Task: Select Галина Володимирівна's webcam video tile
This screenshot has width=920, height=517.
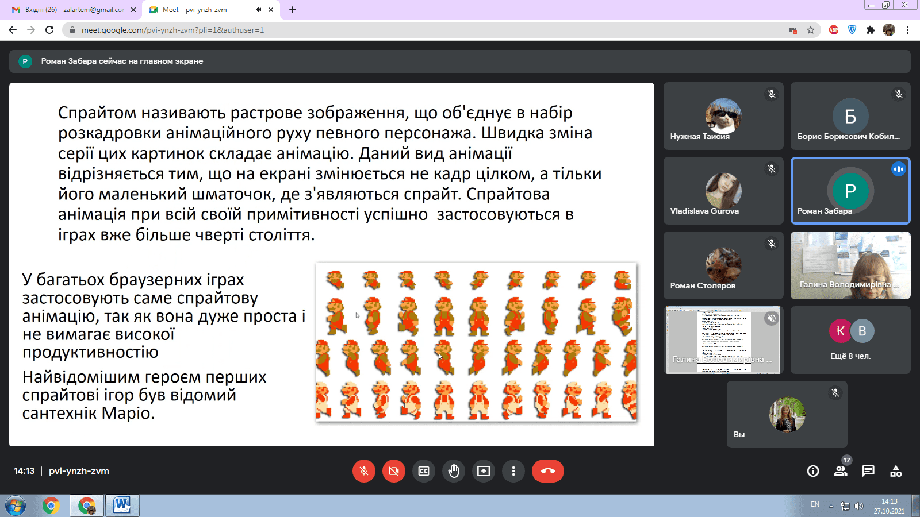Action: pyautogui.click(x=850, y=265)
